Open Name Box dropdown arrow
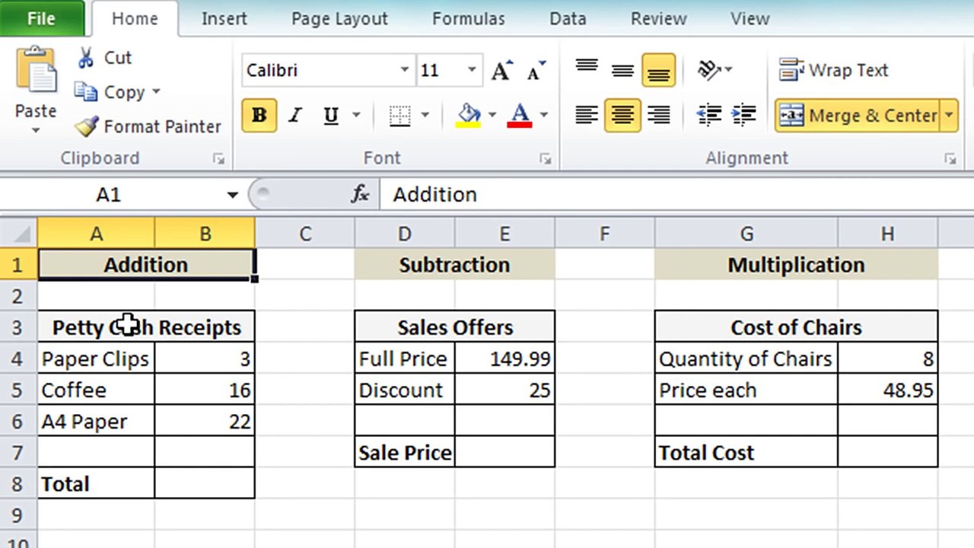Viewport: 974px width, 548px height. pos(232,195)
